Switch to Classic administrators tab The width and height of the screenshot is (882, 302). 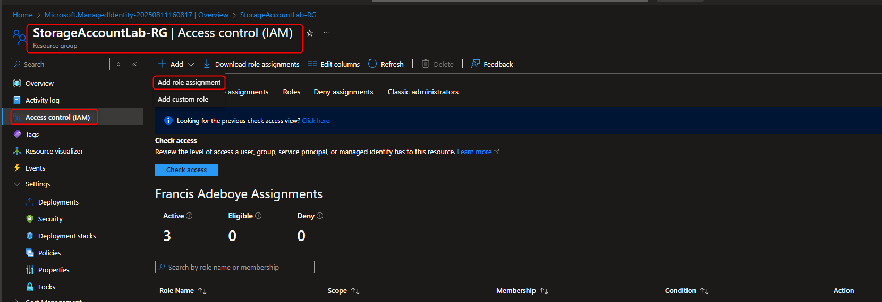pos(423,92)
